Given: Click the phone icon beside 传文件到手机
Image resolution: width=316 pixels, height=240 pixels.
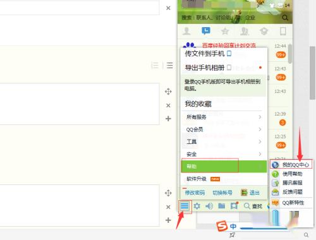Looking at the screenshot, I should 229,54.
